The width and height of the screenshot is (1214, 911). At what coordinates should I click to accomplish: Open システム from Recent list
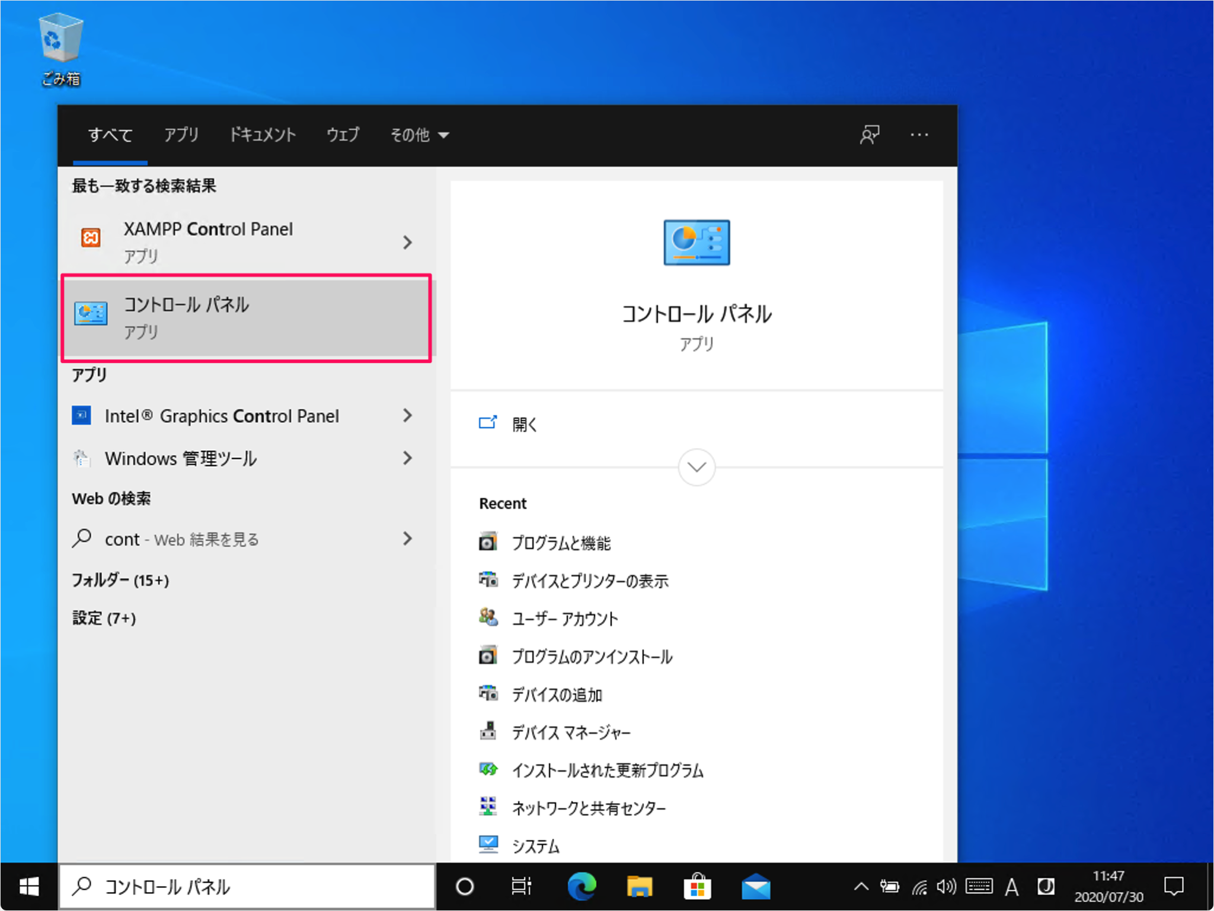click(535, 845)
